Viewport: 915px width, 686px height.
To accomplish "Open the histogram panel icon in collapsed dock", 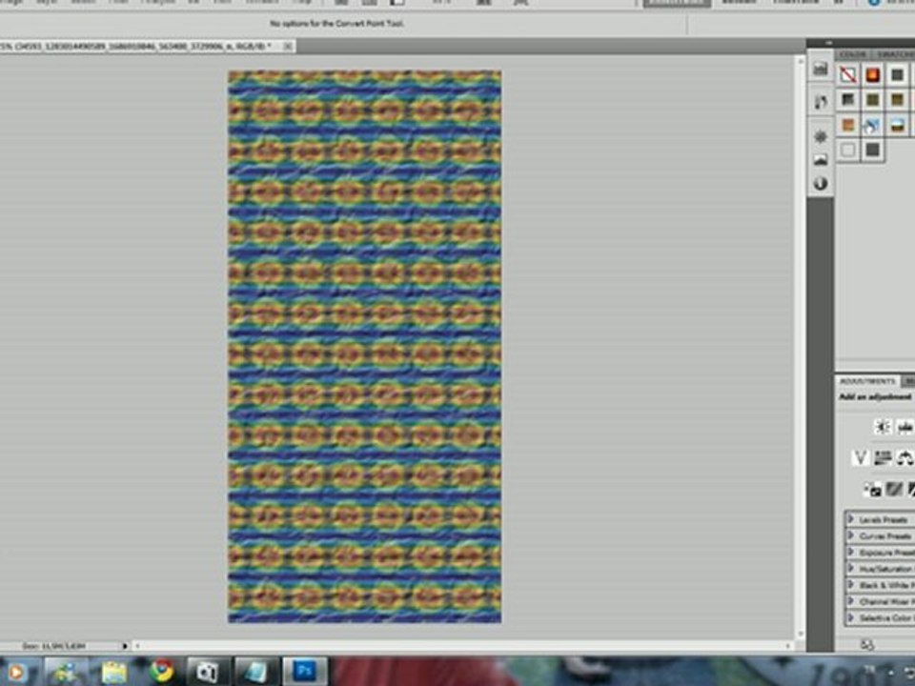I will tap(821, 69).
